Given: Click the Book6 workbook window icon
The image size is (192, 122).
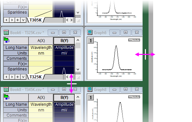Looking at the screenshot, I should point(6,32).
